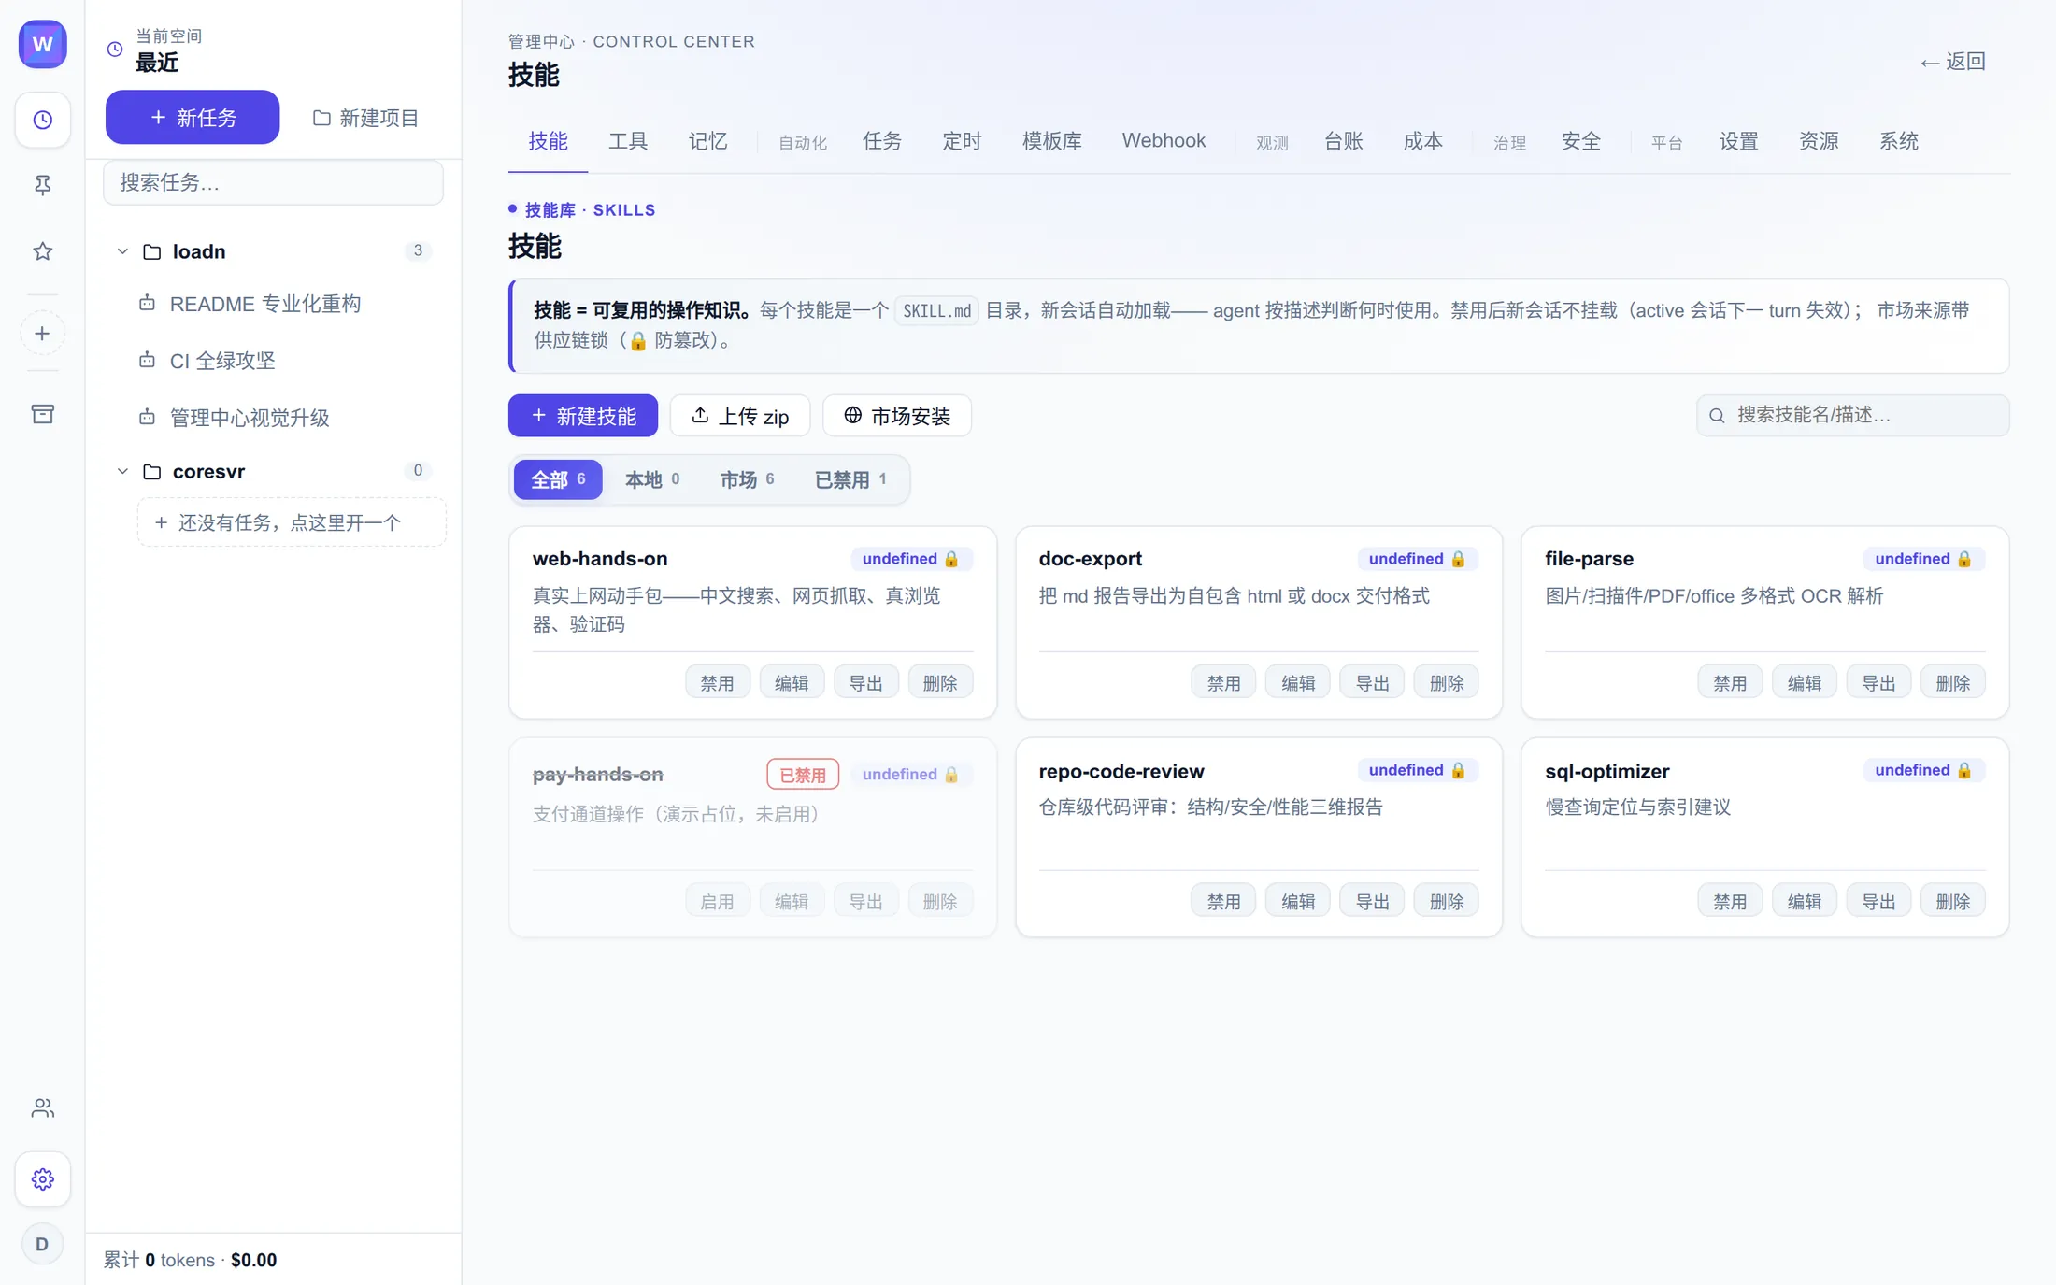The height and width of the screenshot is (1285, 2056).
Task: Click the lock icon on repo-code-review card
Action: pos(1458,770)
